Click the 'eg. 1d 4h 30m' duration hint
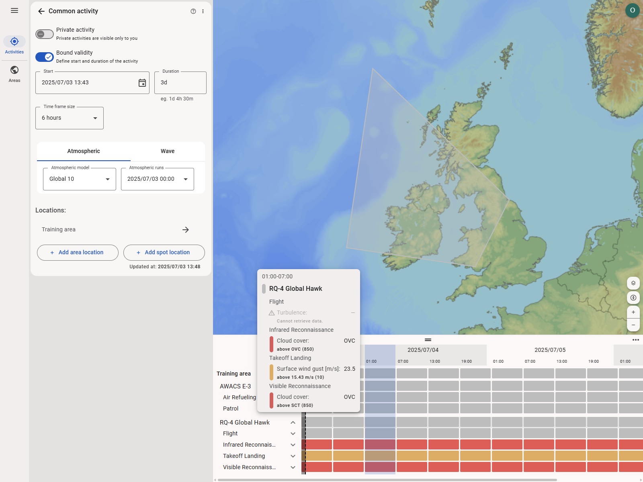643x482 pixels. click(177, 99)
